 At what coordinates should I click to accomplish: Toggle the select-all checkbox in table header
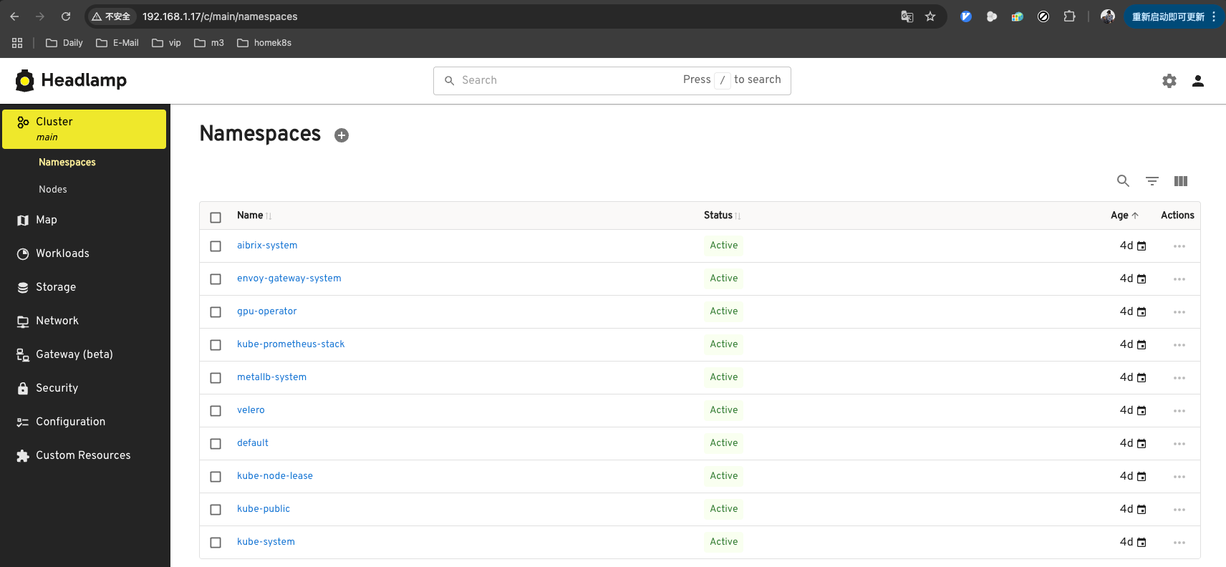(216, 218)
